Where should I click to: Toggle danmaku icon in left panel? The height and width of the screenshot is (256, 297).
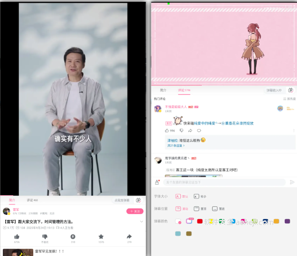tap(139, 200)
